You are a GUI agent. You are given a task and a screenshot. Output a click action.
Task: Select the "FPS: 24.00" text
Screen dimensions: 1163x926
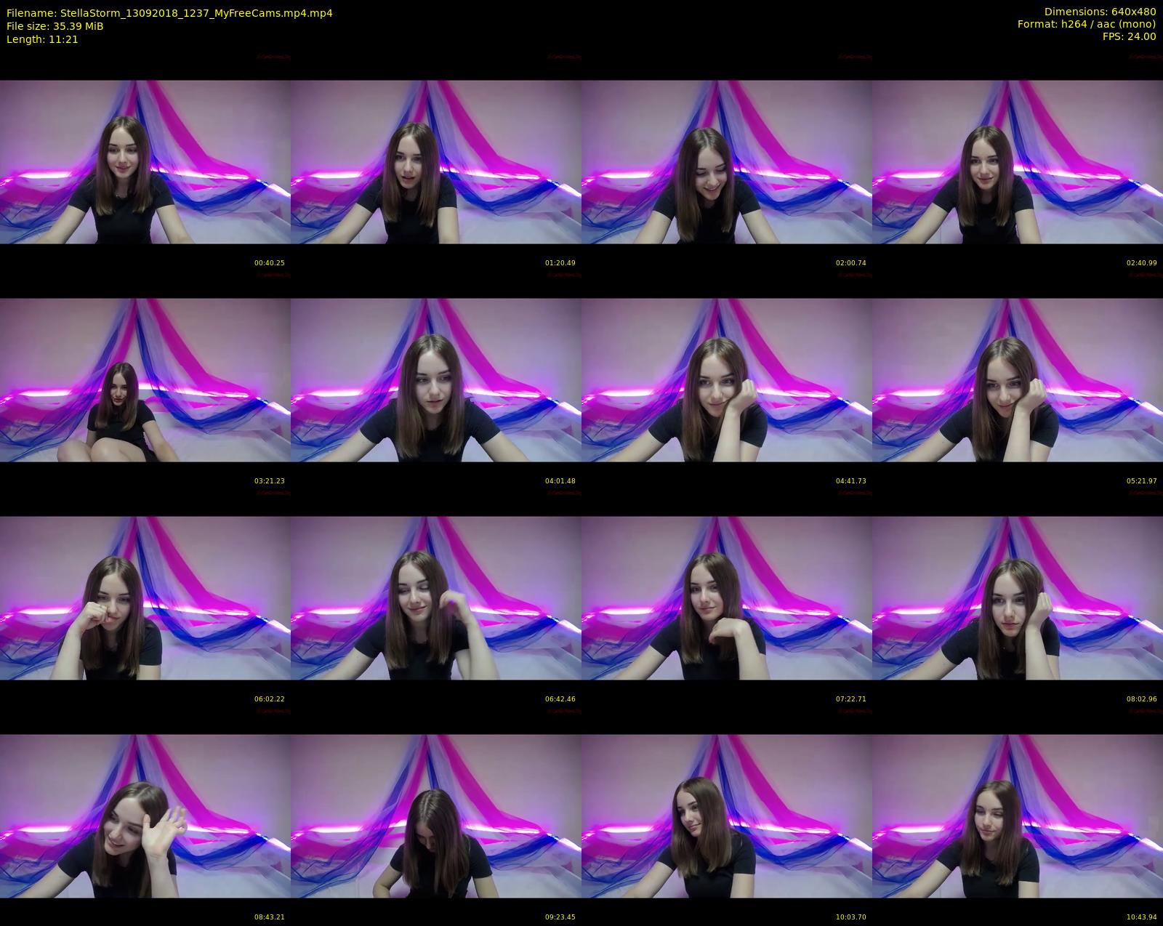[1129, 36]
